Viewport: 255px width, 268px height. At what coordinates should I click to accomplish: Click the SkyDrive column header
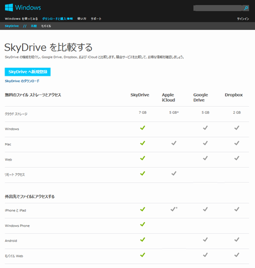(x=140, y=95)
